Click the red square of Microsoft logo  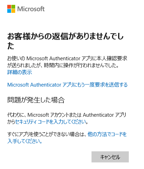click(x=9, y=7)
